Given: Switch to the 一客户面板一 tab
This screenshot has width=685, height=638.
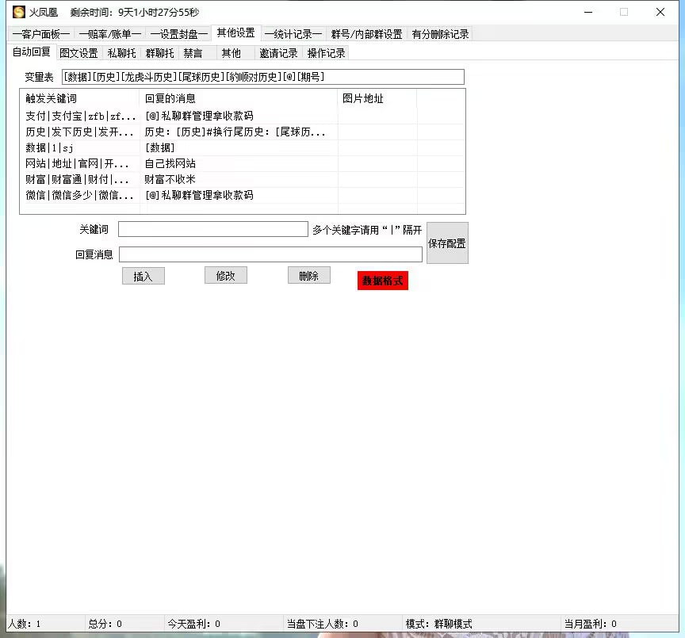Looking at the screenshot, I should (x=41, y=34).
